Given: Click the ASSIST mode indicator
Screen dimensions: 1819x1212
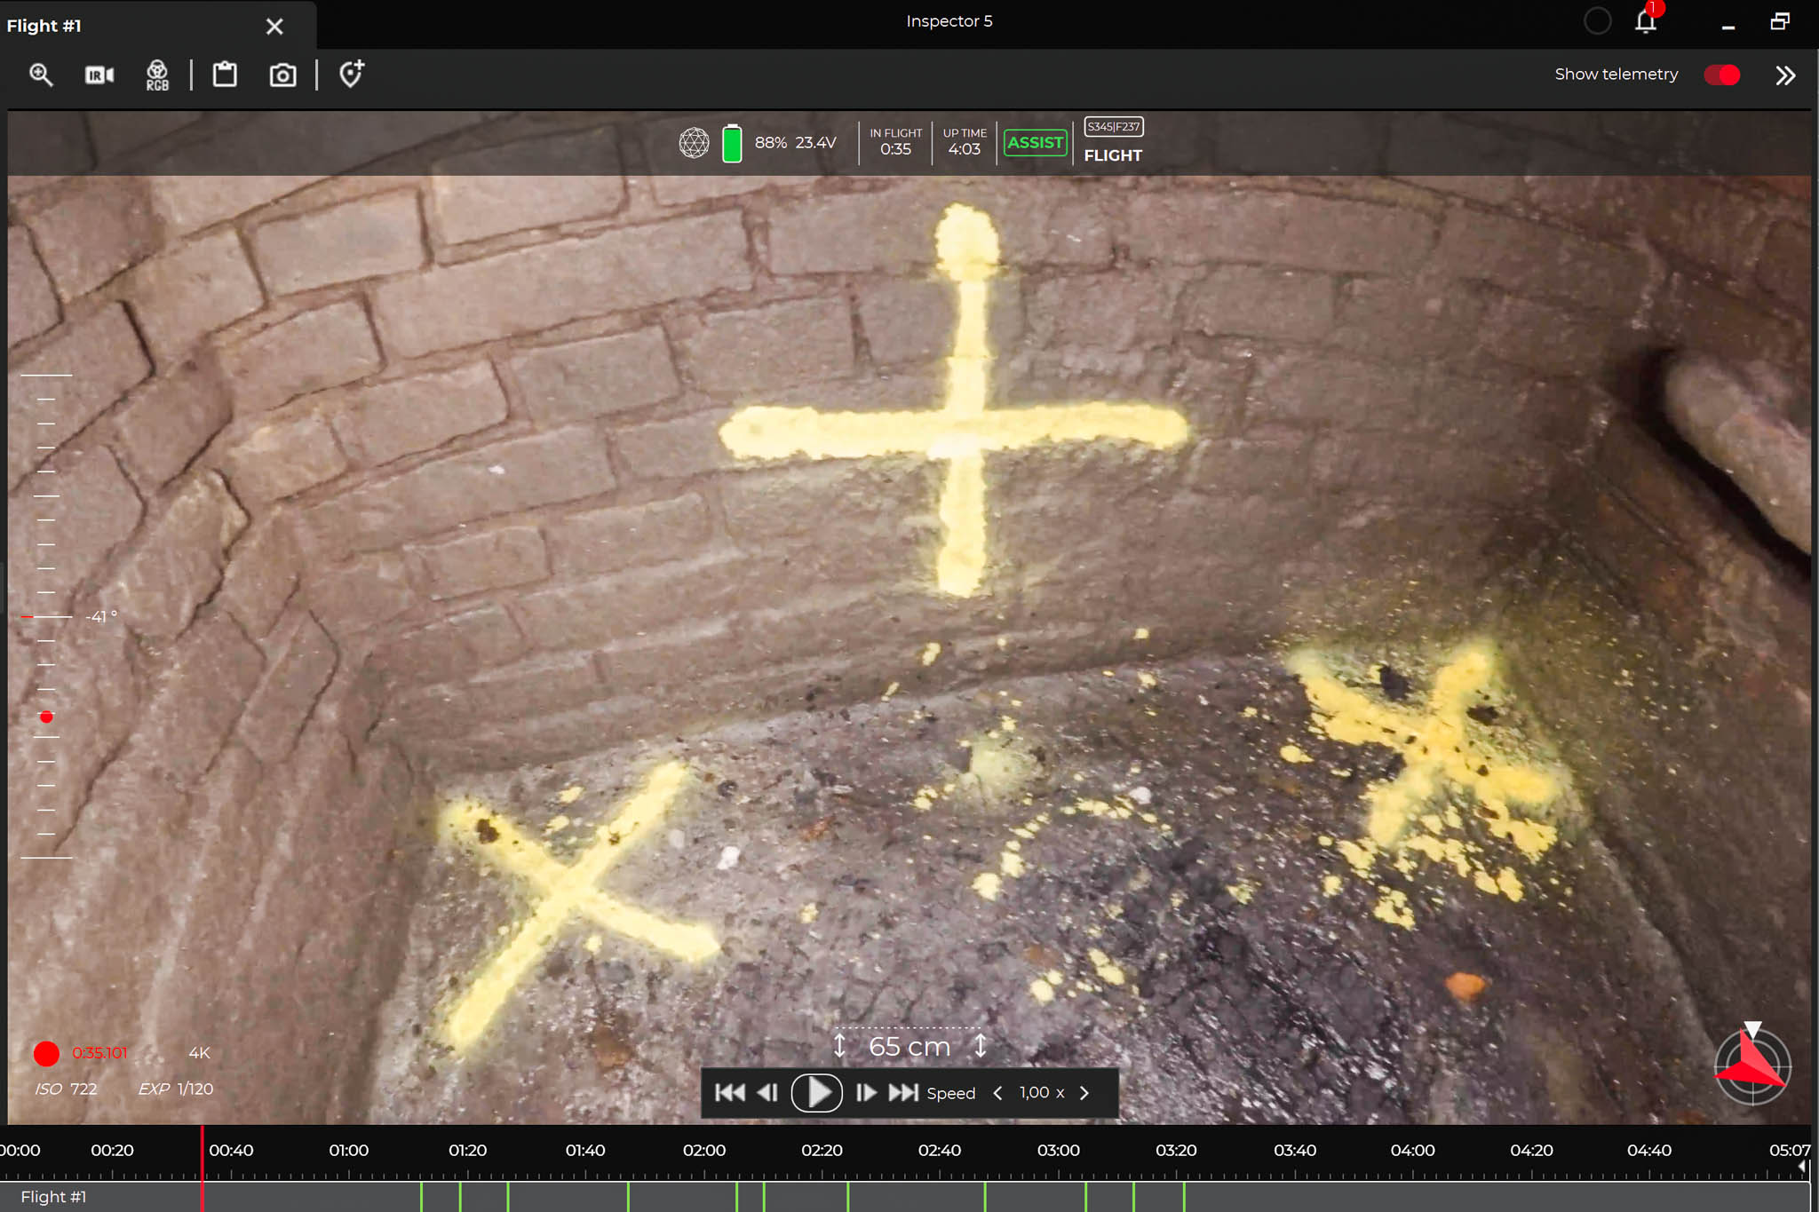Looking at the screenshot, I should (x=1035, y=142).
